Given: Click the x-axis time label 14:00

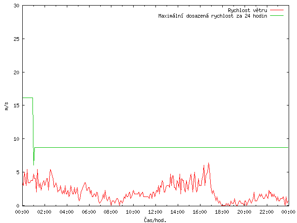Looking at the screenshot, I should tap(177, 212).
